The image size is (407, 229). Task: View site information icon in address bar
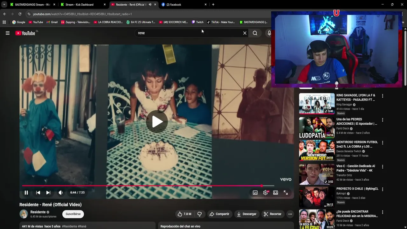coord(29,14)
